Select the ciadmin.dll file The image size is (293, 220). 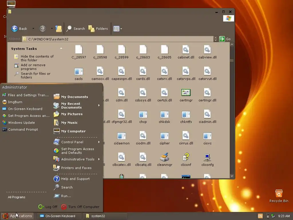tap(207, 117)
